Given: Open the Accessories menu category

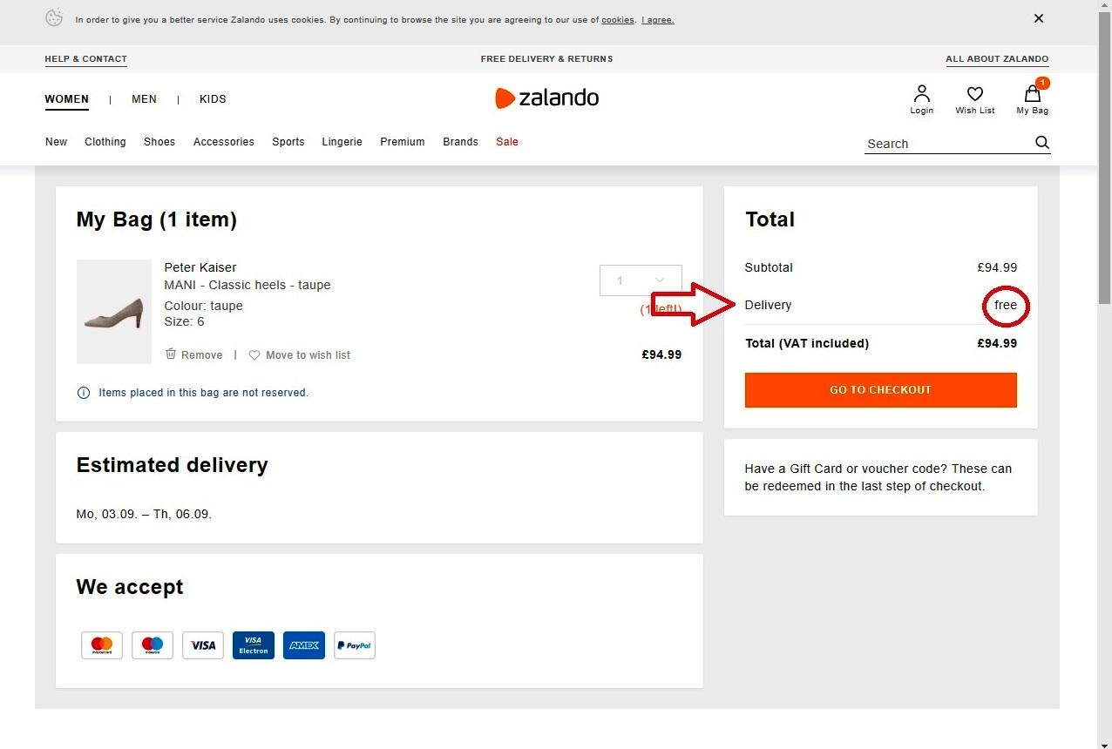Looking at the screenshot, I should pos(224,142).
